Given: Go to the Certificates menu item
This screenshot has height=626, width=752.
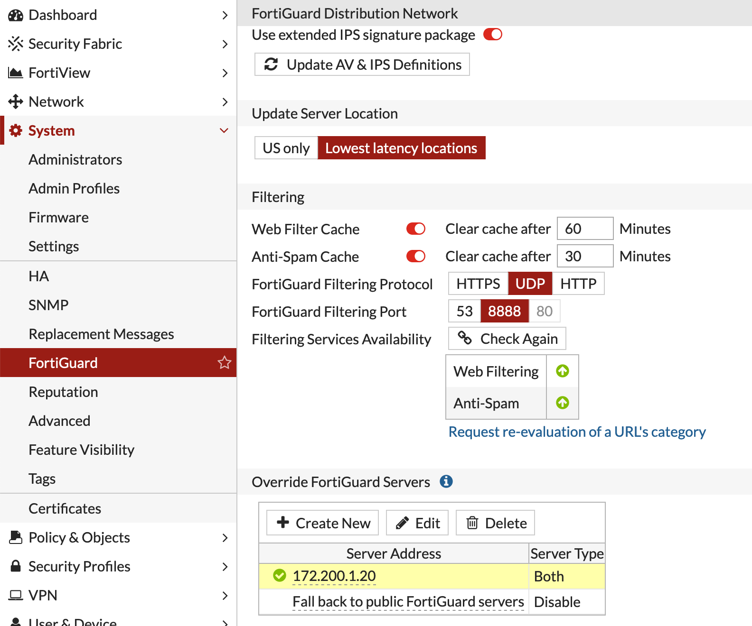Looking at the screenshot, I should [x=65, y=508].
